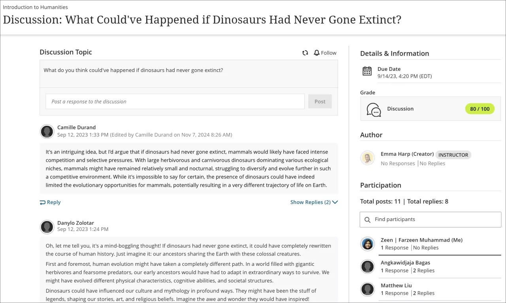Click Angkawidjaja Bagas's avatar

[368, 267]
